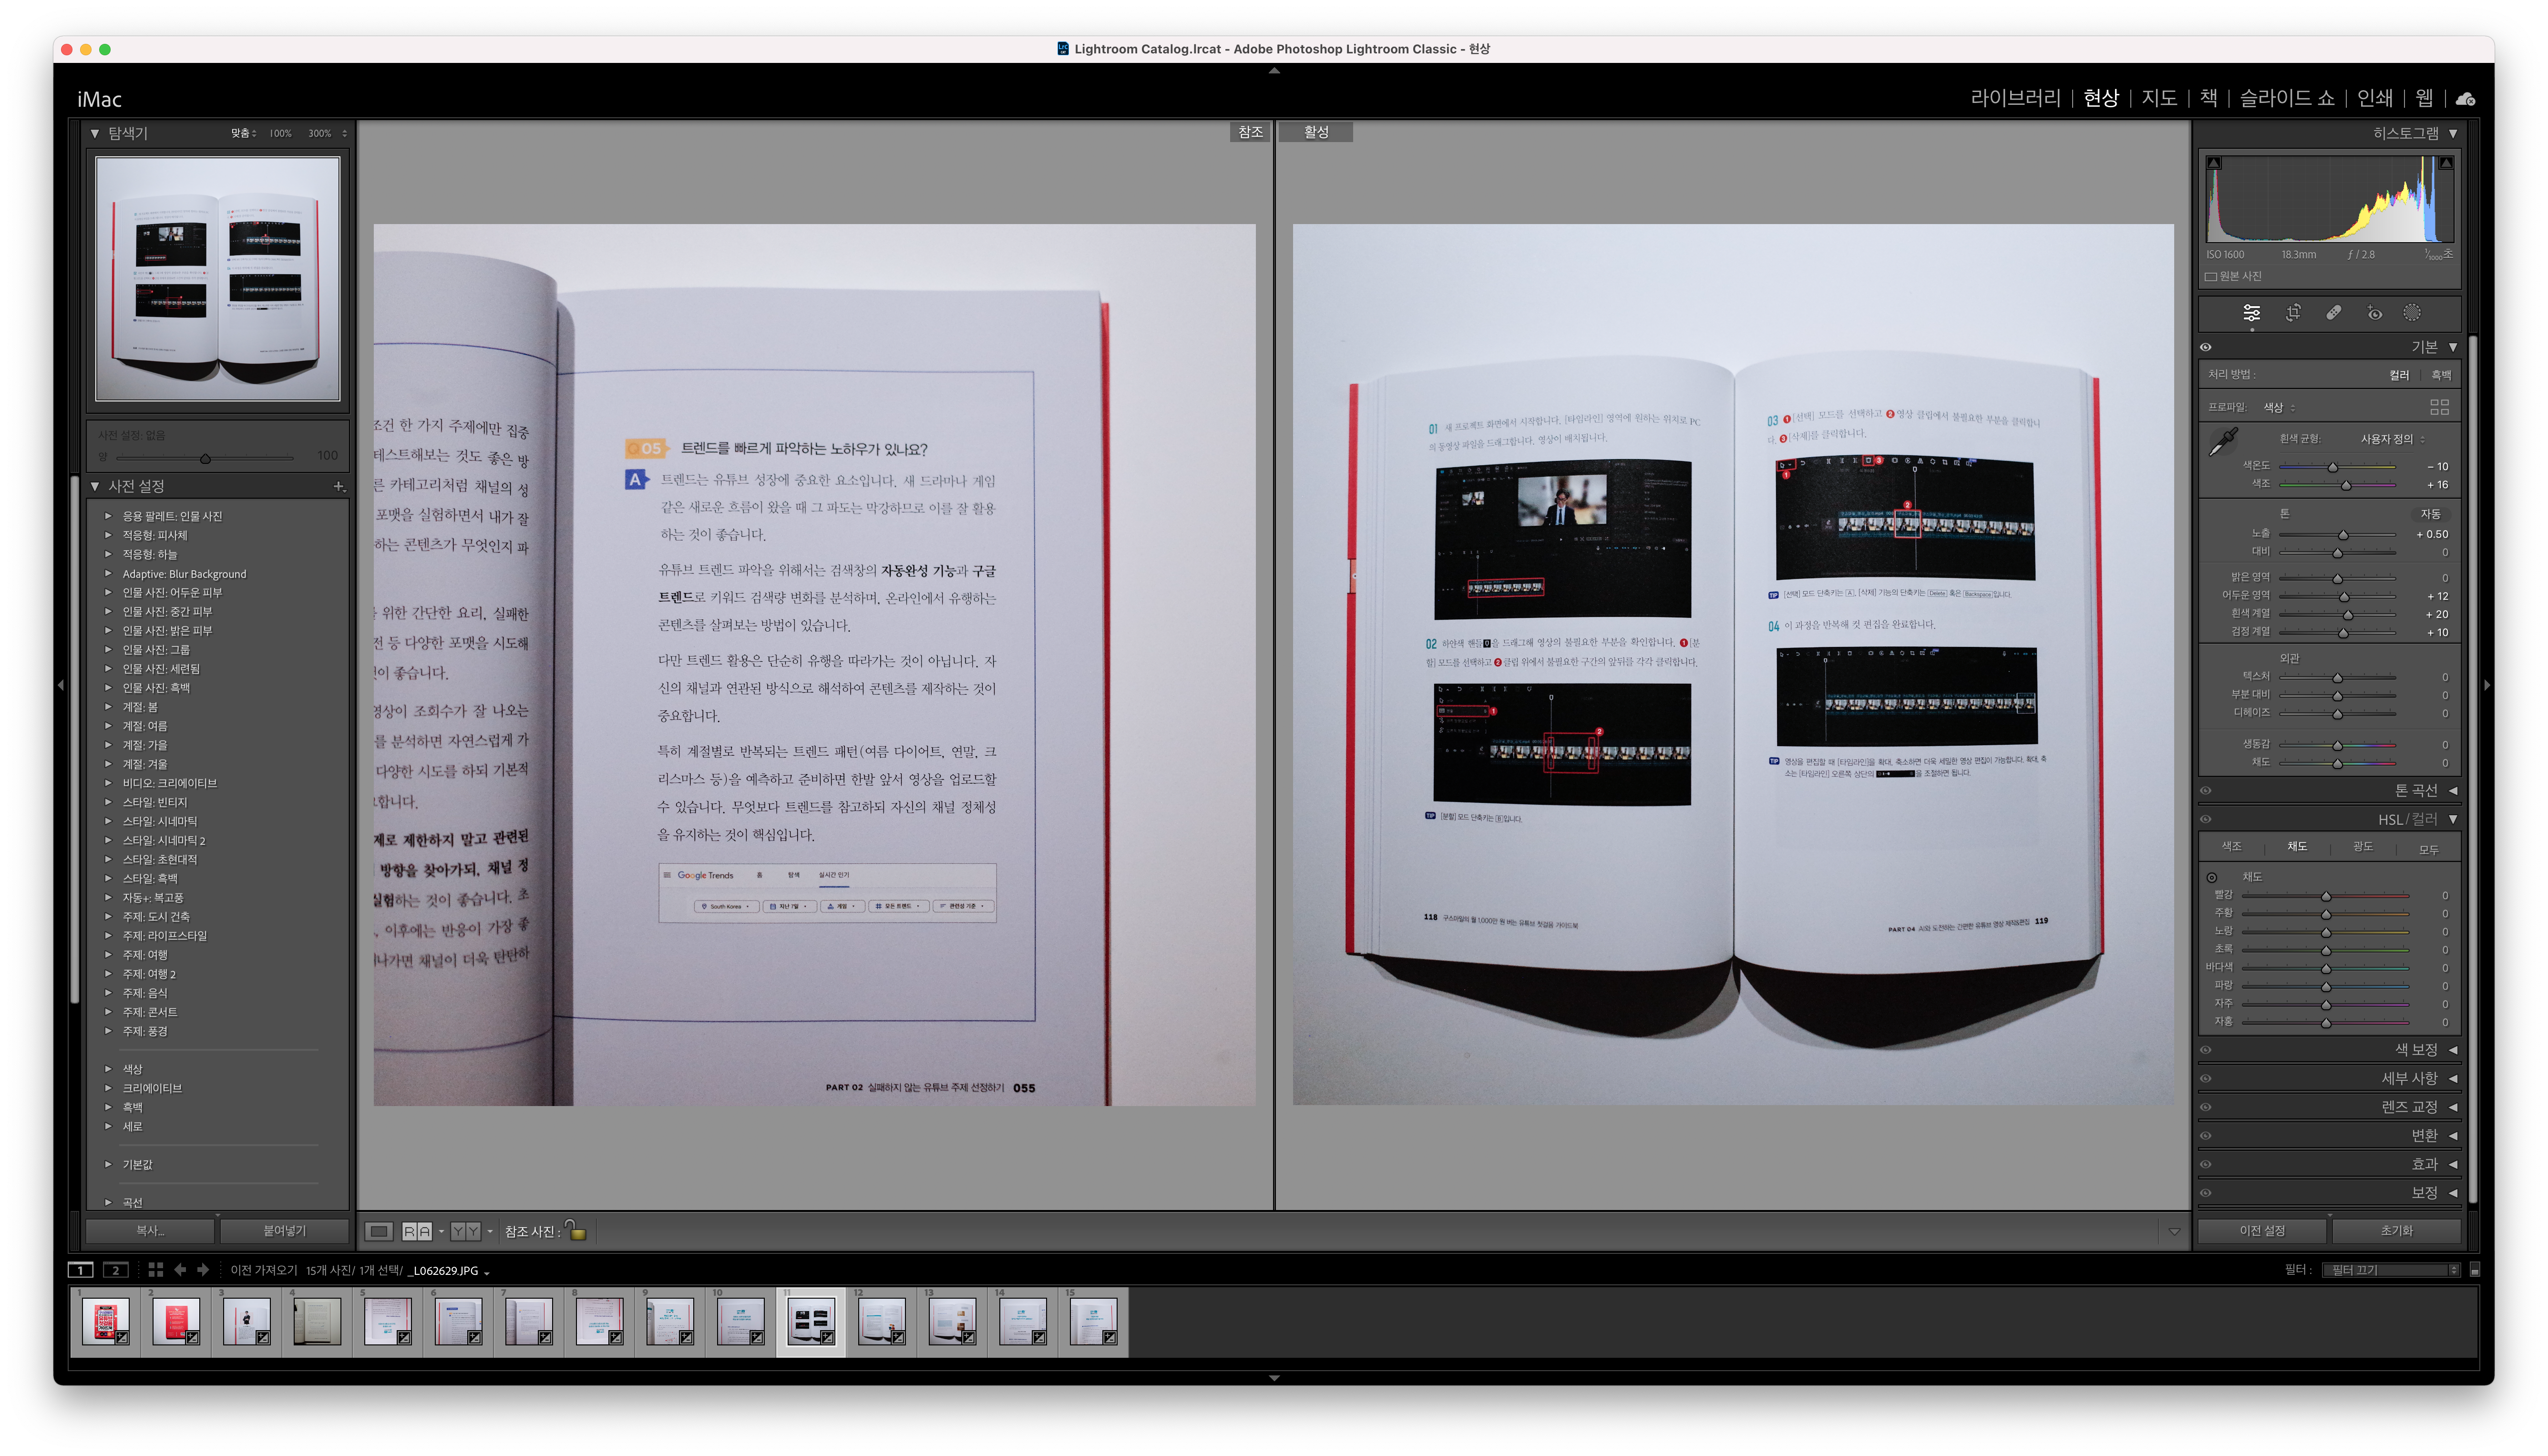Expand the 계절: 봄 preset group
The width and height of the screenshot is (2548, 1456).
(x=108, y=707)
